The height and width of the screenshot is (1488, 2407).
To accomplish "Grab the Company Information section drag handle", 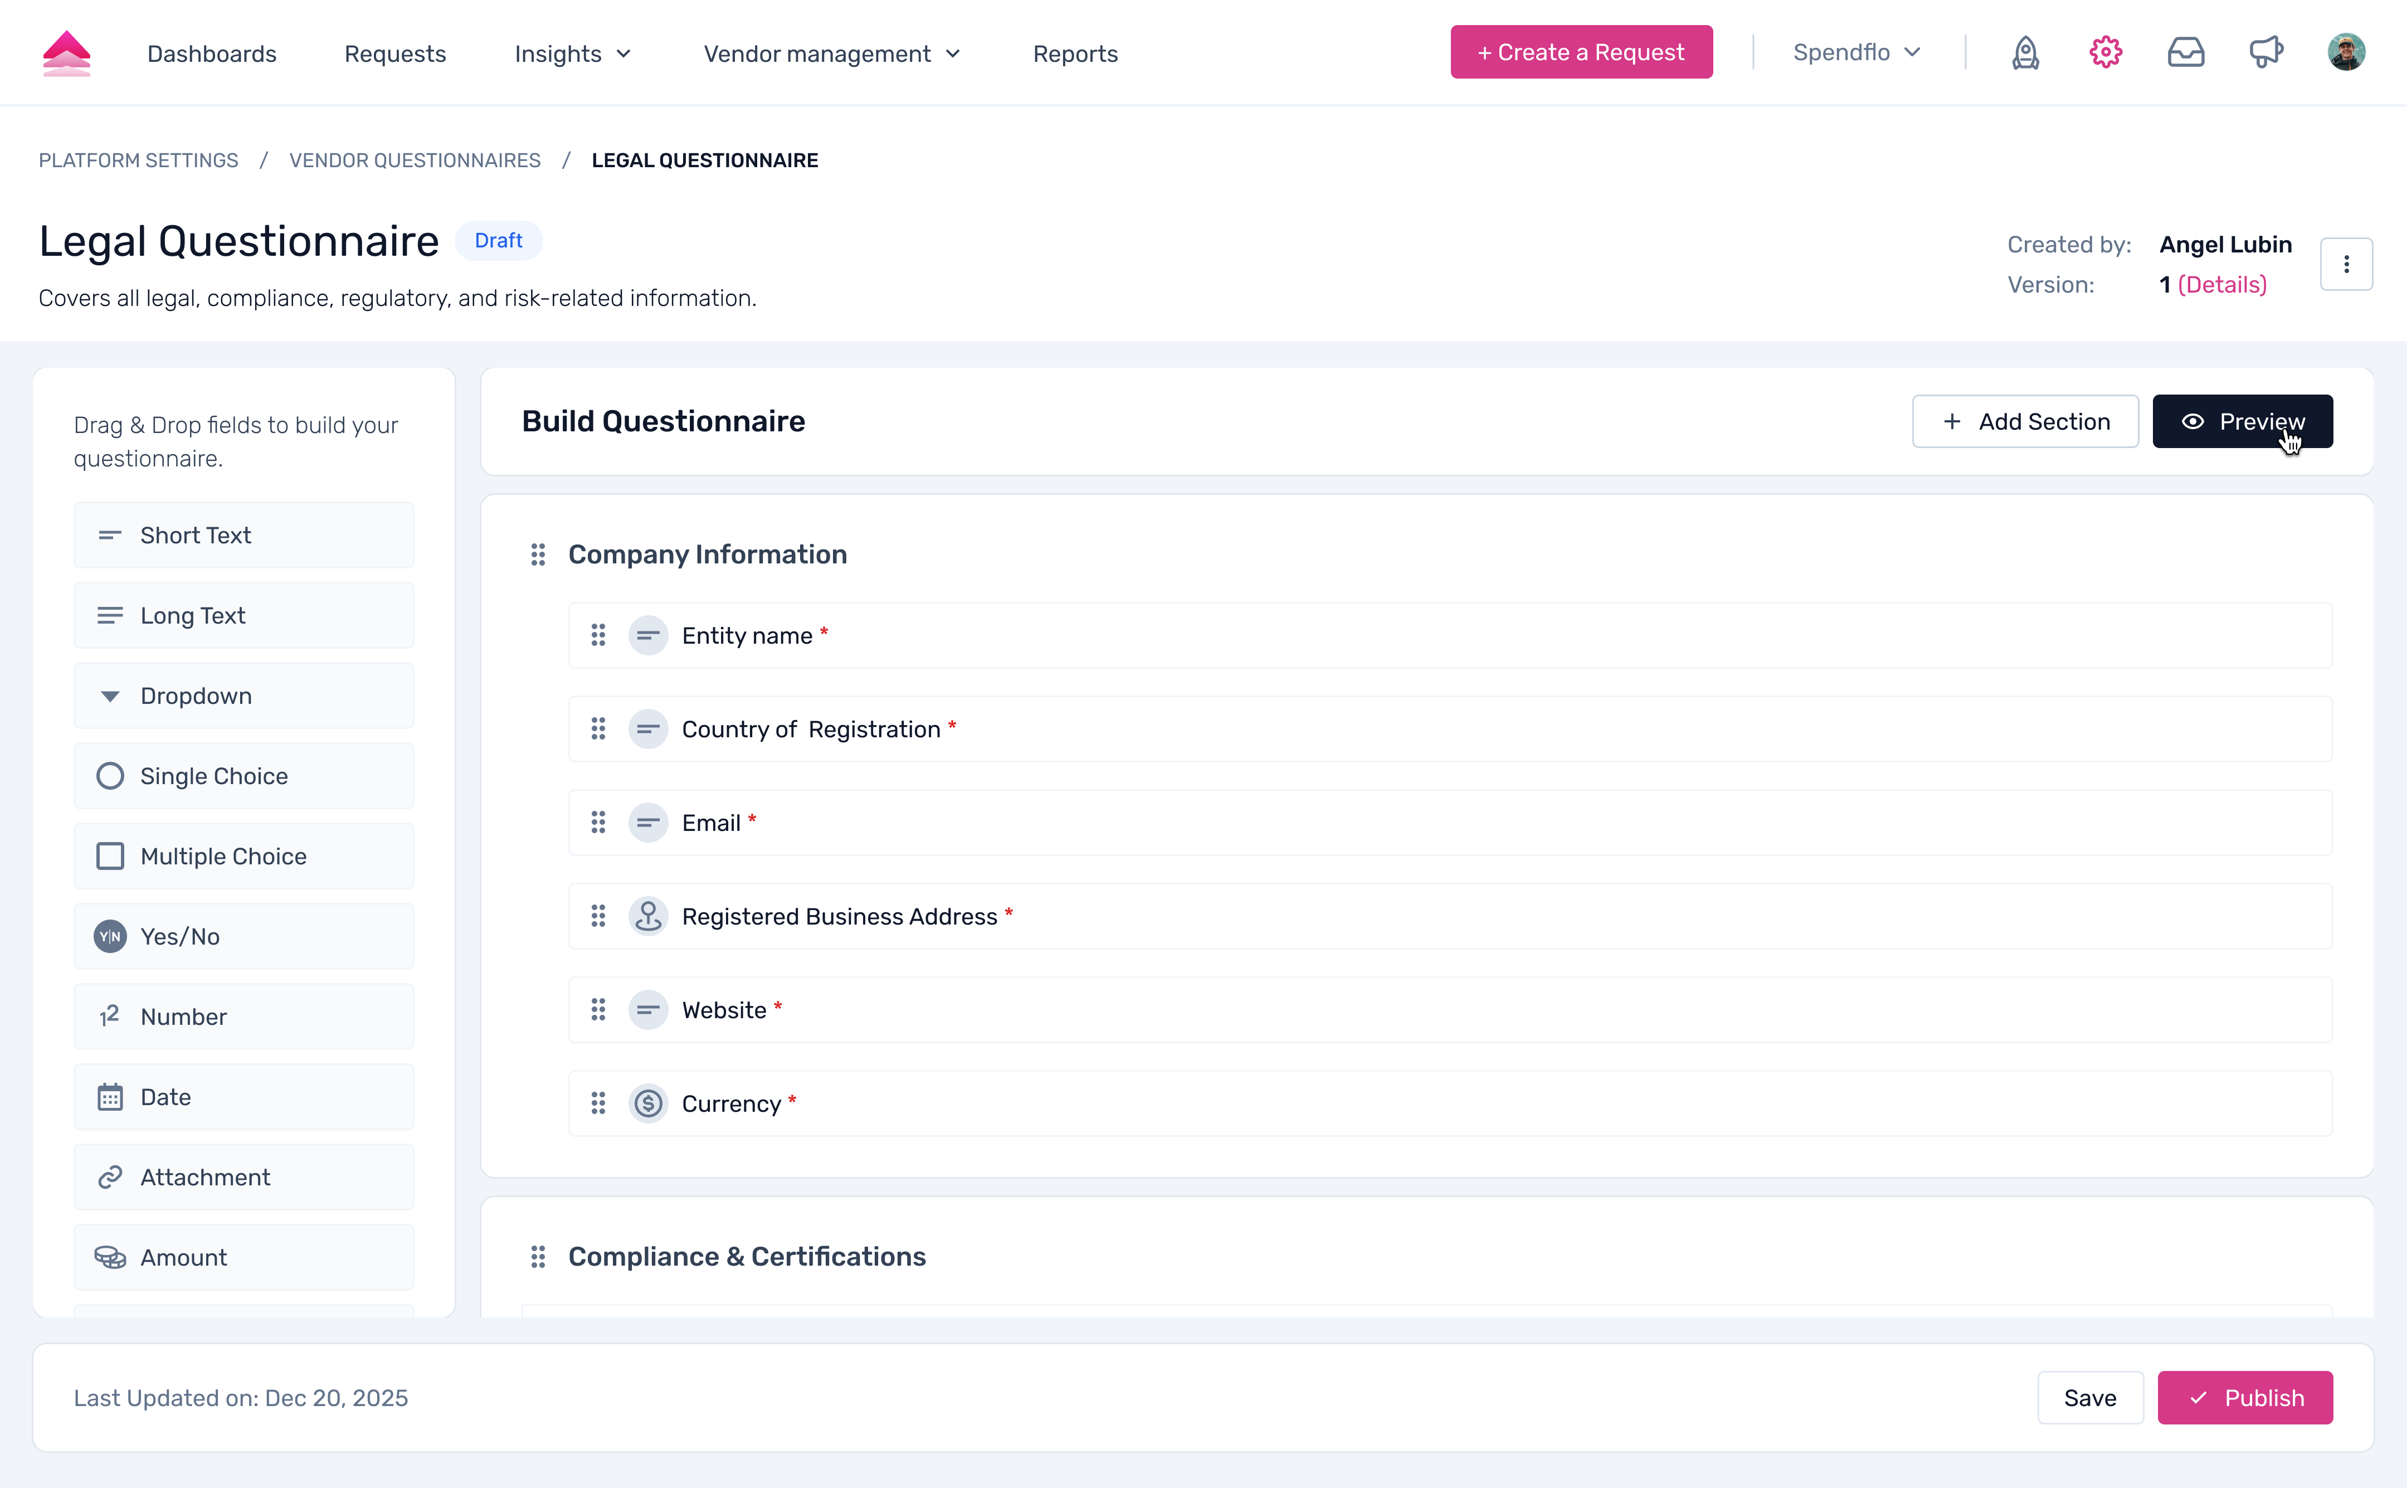I will pyautogui.click(x=538, y=555).
